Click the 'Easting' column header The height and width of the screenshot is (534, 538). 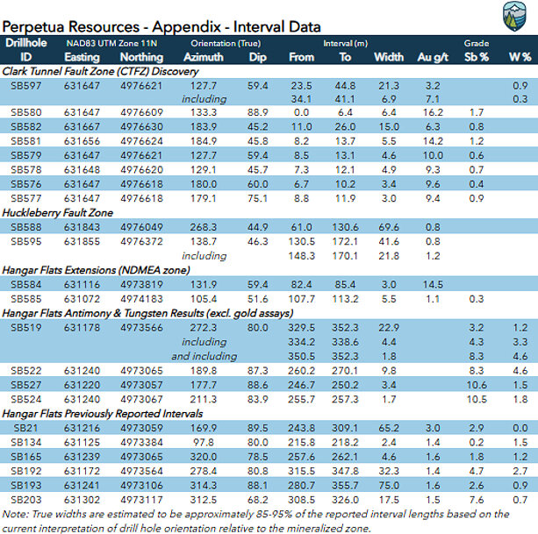(x=82, y=57)
